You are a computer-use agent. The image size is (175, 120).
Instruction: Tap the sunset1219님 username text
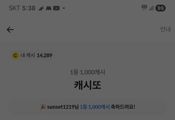[x=63, y=107]
